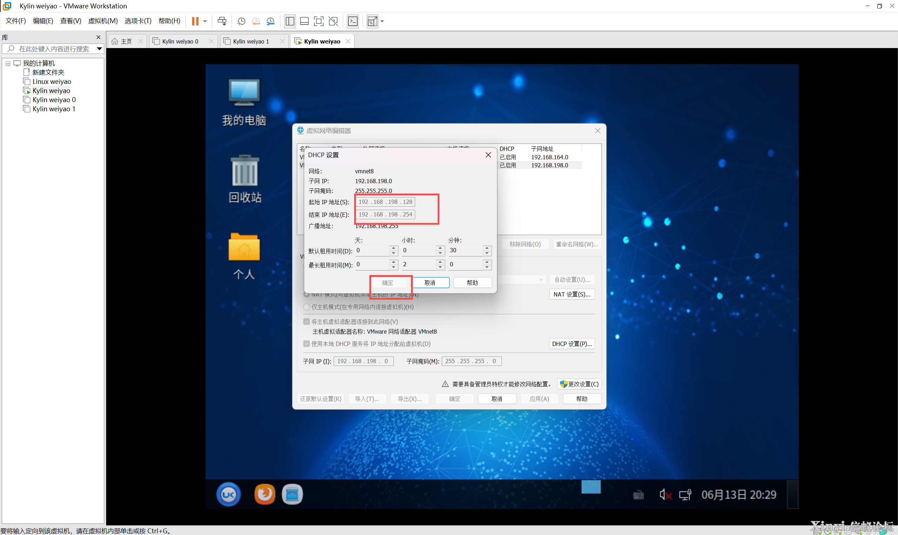Open the UKUI start menu icon on taskbar
This screenshot has height=535, width=898.
click(228, 494)
